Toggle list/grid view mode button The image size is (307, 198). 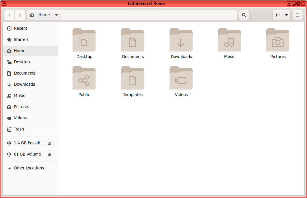278,15
